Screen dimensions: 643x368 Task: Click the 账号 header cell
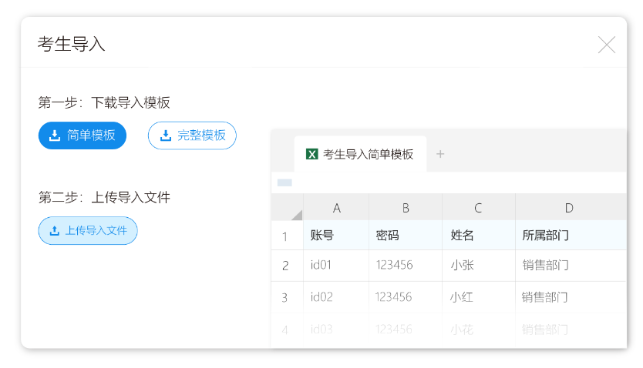tap(336, 236)
